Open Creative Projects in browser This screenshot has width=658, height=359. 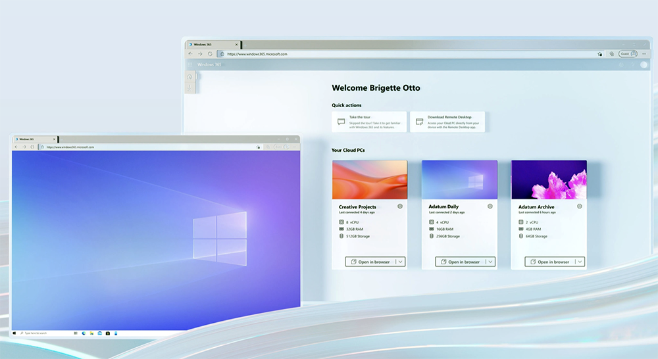(x=370, y=262)
